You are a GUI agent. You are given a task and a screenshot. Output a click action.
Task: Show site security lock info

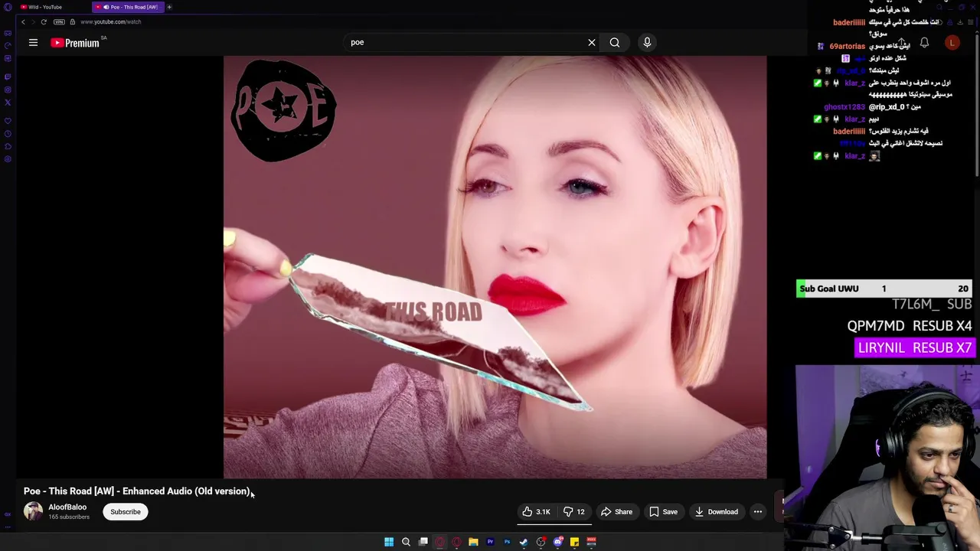pos(73,22)
